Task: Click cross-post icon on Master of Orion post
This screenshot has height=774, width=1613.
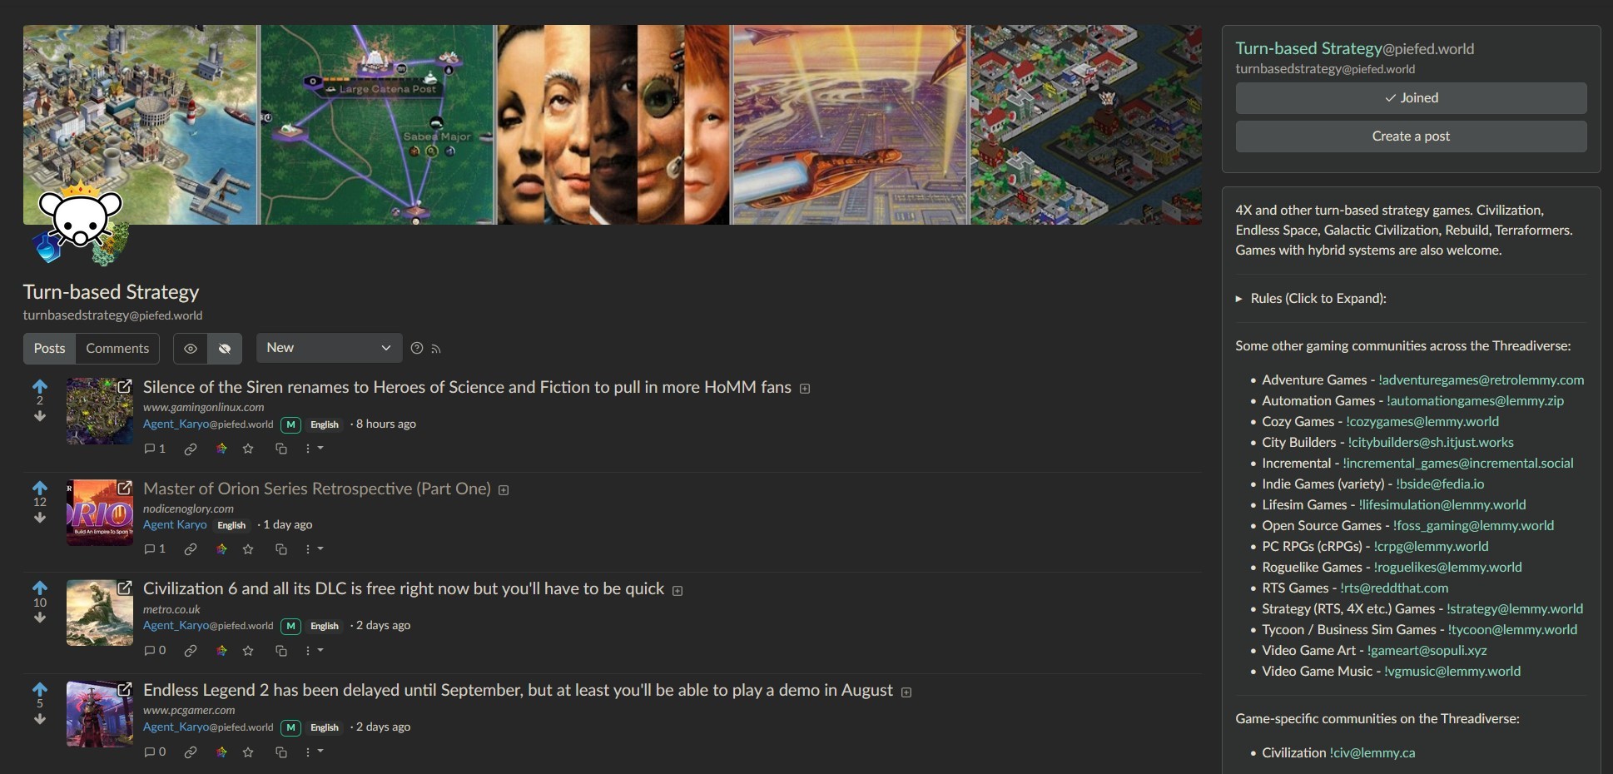Action: 281,549
